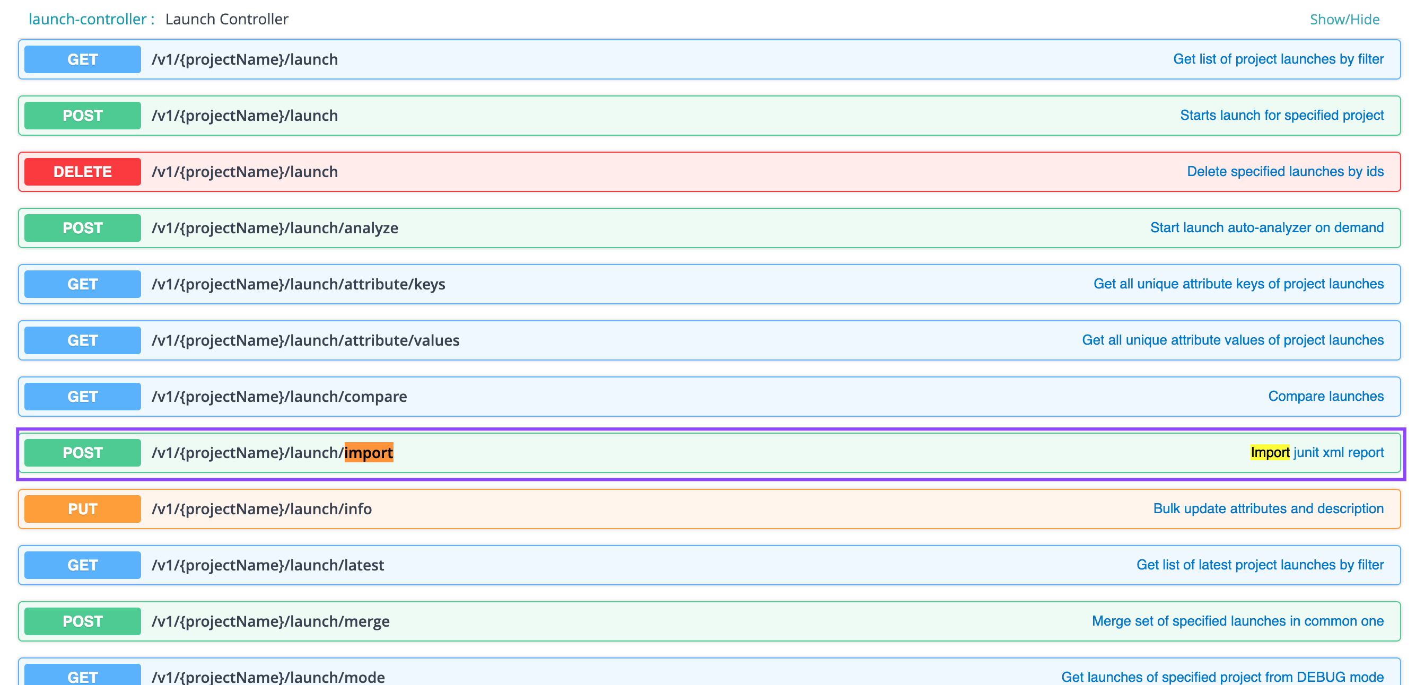Click the GET badge on /v1/{projectName}/launch
Image resolution: width=1416 pixels, height=685 pixels.
(82, 59)
